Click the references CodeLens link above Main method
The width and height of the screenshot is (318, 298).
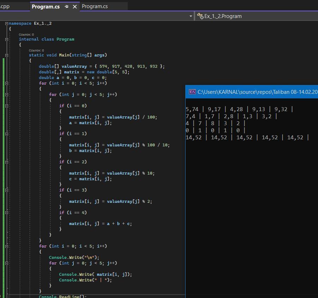point(36,50)
